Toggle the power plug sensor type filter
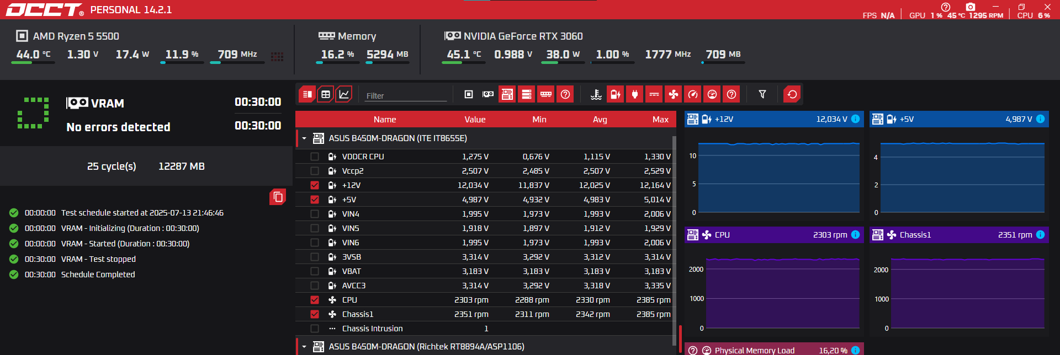The height and width of the screenshot is (355, 1060). [635, 94]
